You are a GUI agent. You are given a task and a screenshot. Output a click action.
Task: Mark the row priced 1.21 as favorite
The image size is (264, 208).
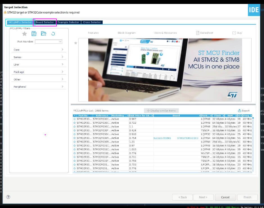75,142
